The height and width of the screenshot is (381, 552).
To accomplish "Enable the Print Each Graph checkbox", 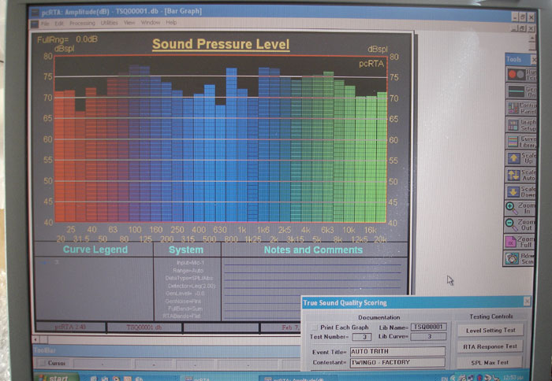I will [313, 326].
